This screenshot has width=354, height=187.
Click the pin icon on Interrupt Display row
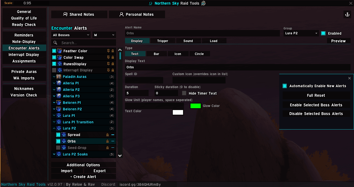[x=108, y=70]
